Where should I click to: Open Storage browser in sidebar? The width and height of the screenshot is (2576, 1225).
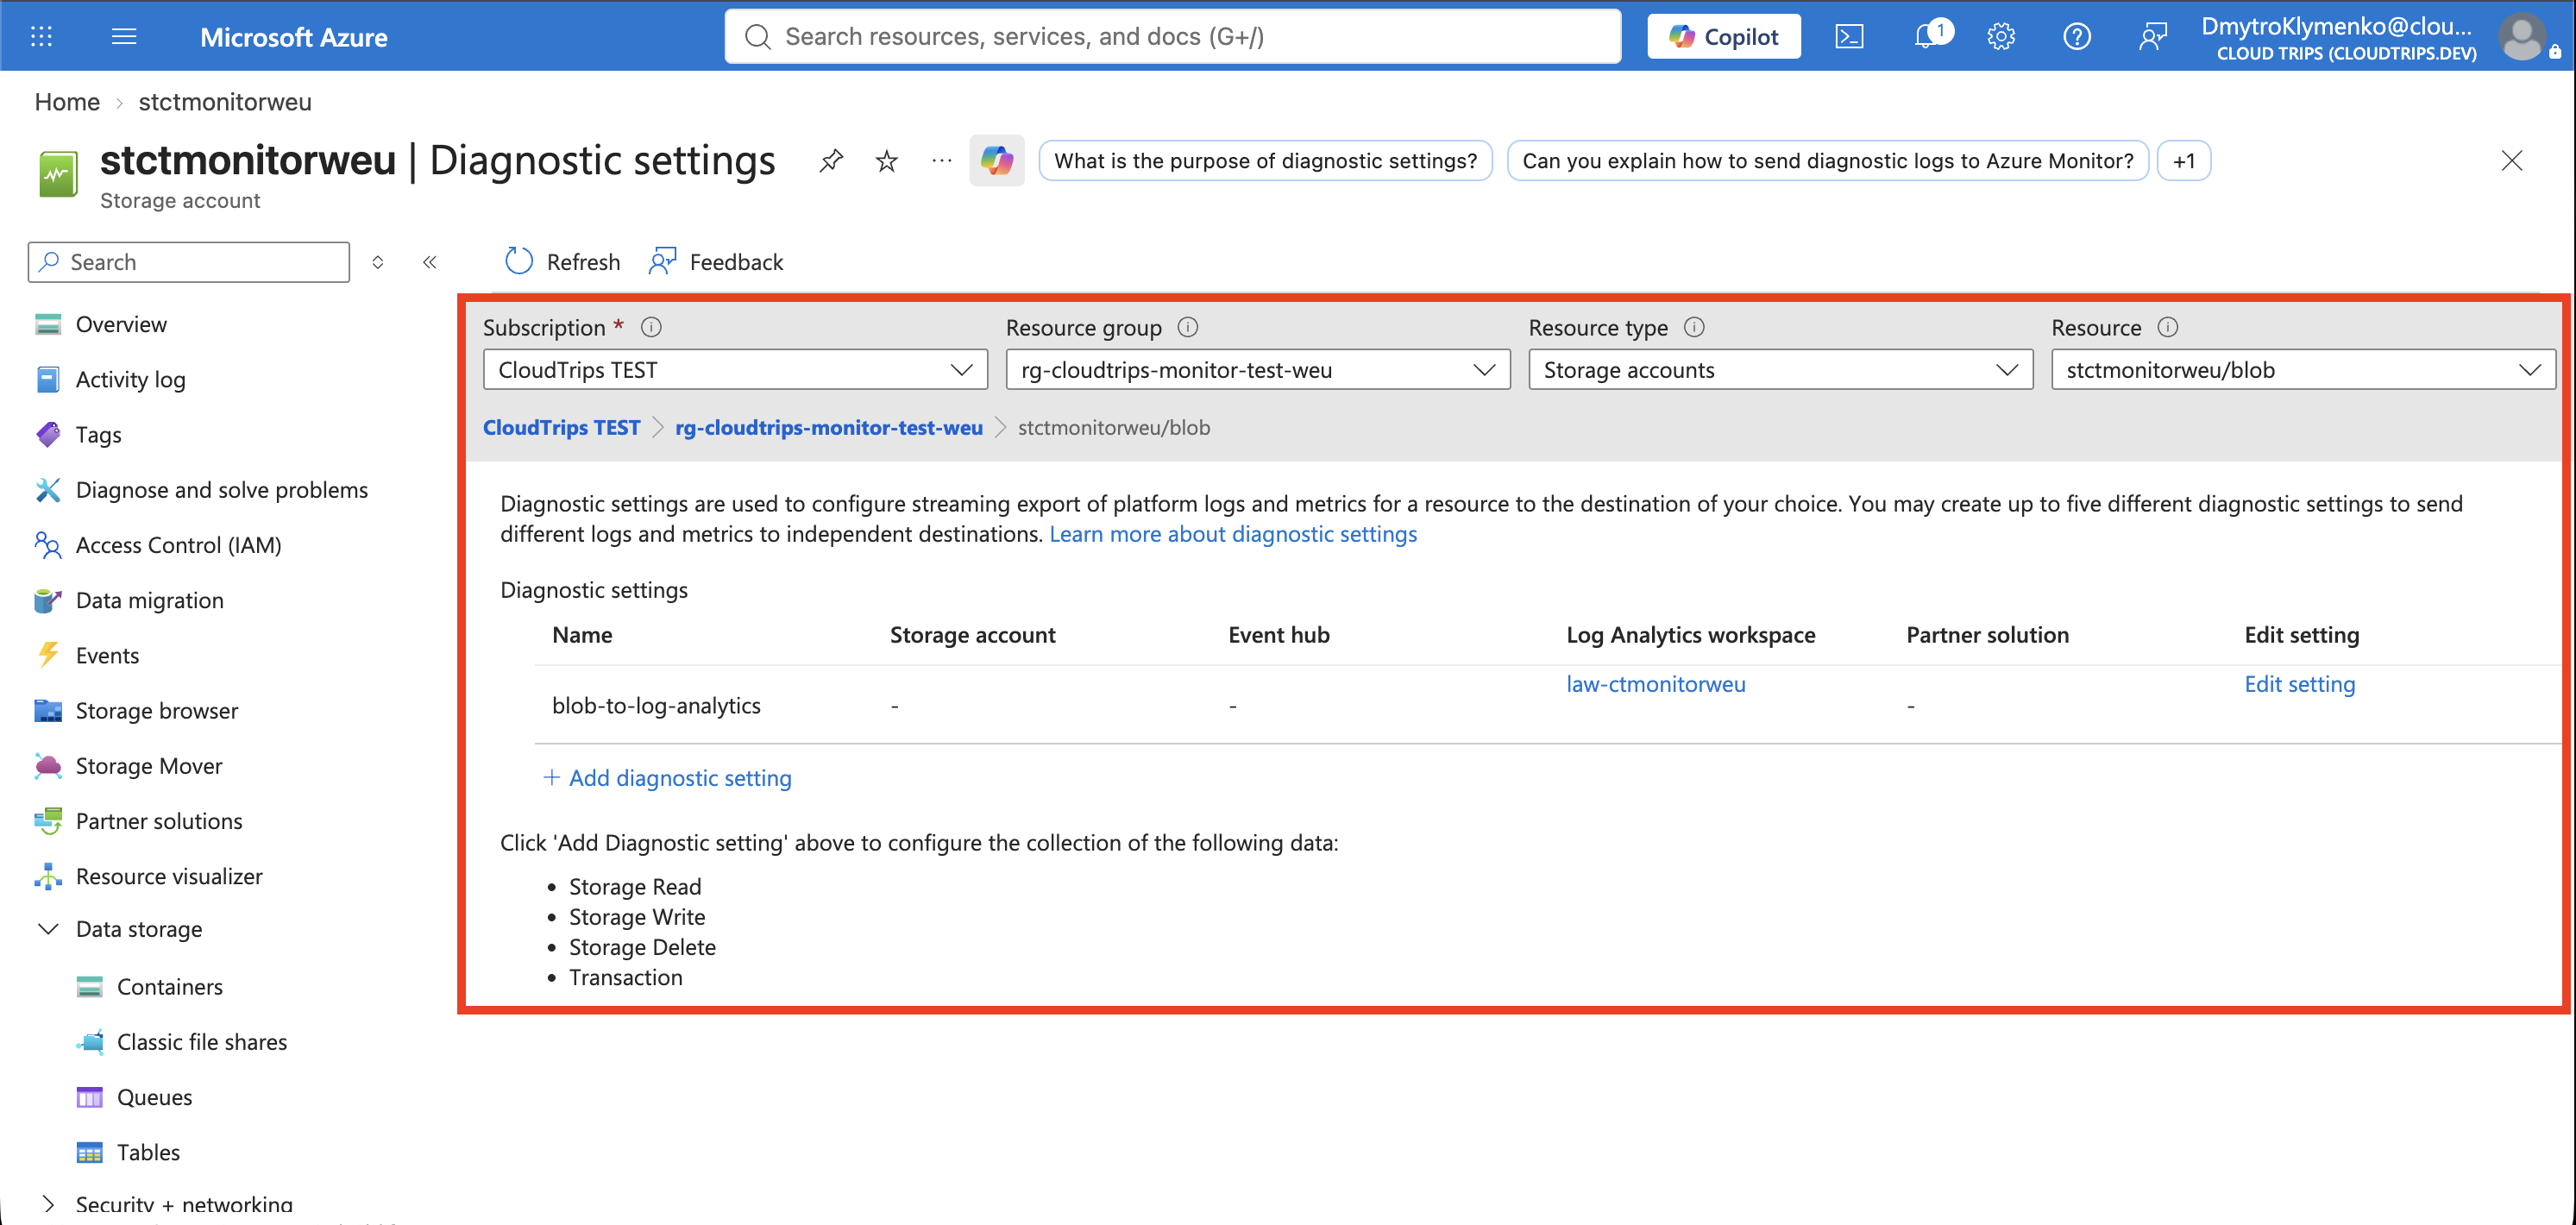pyautogui.click(x=157, y=711)
